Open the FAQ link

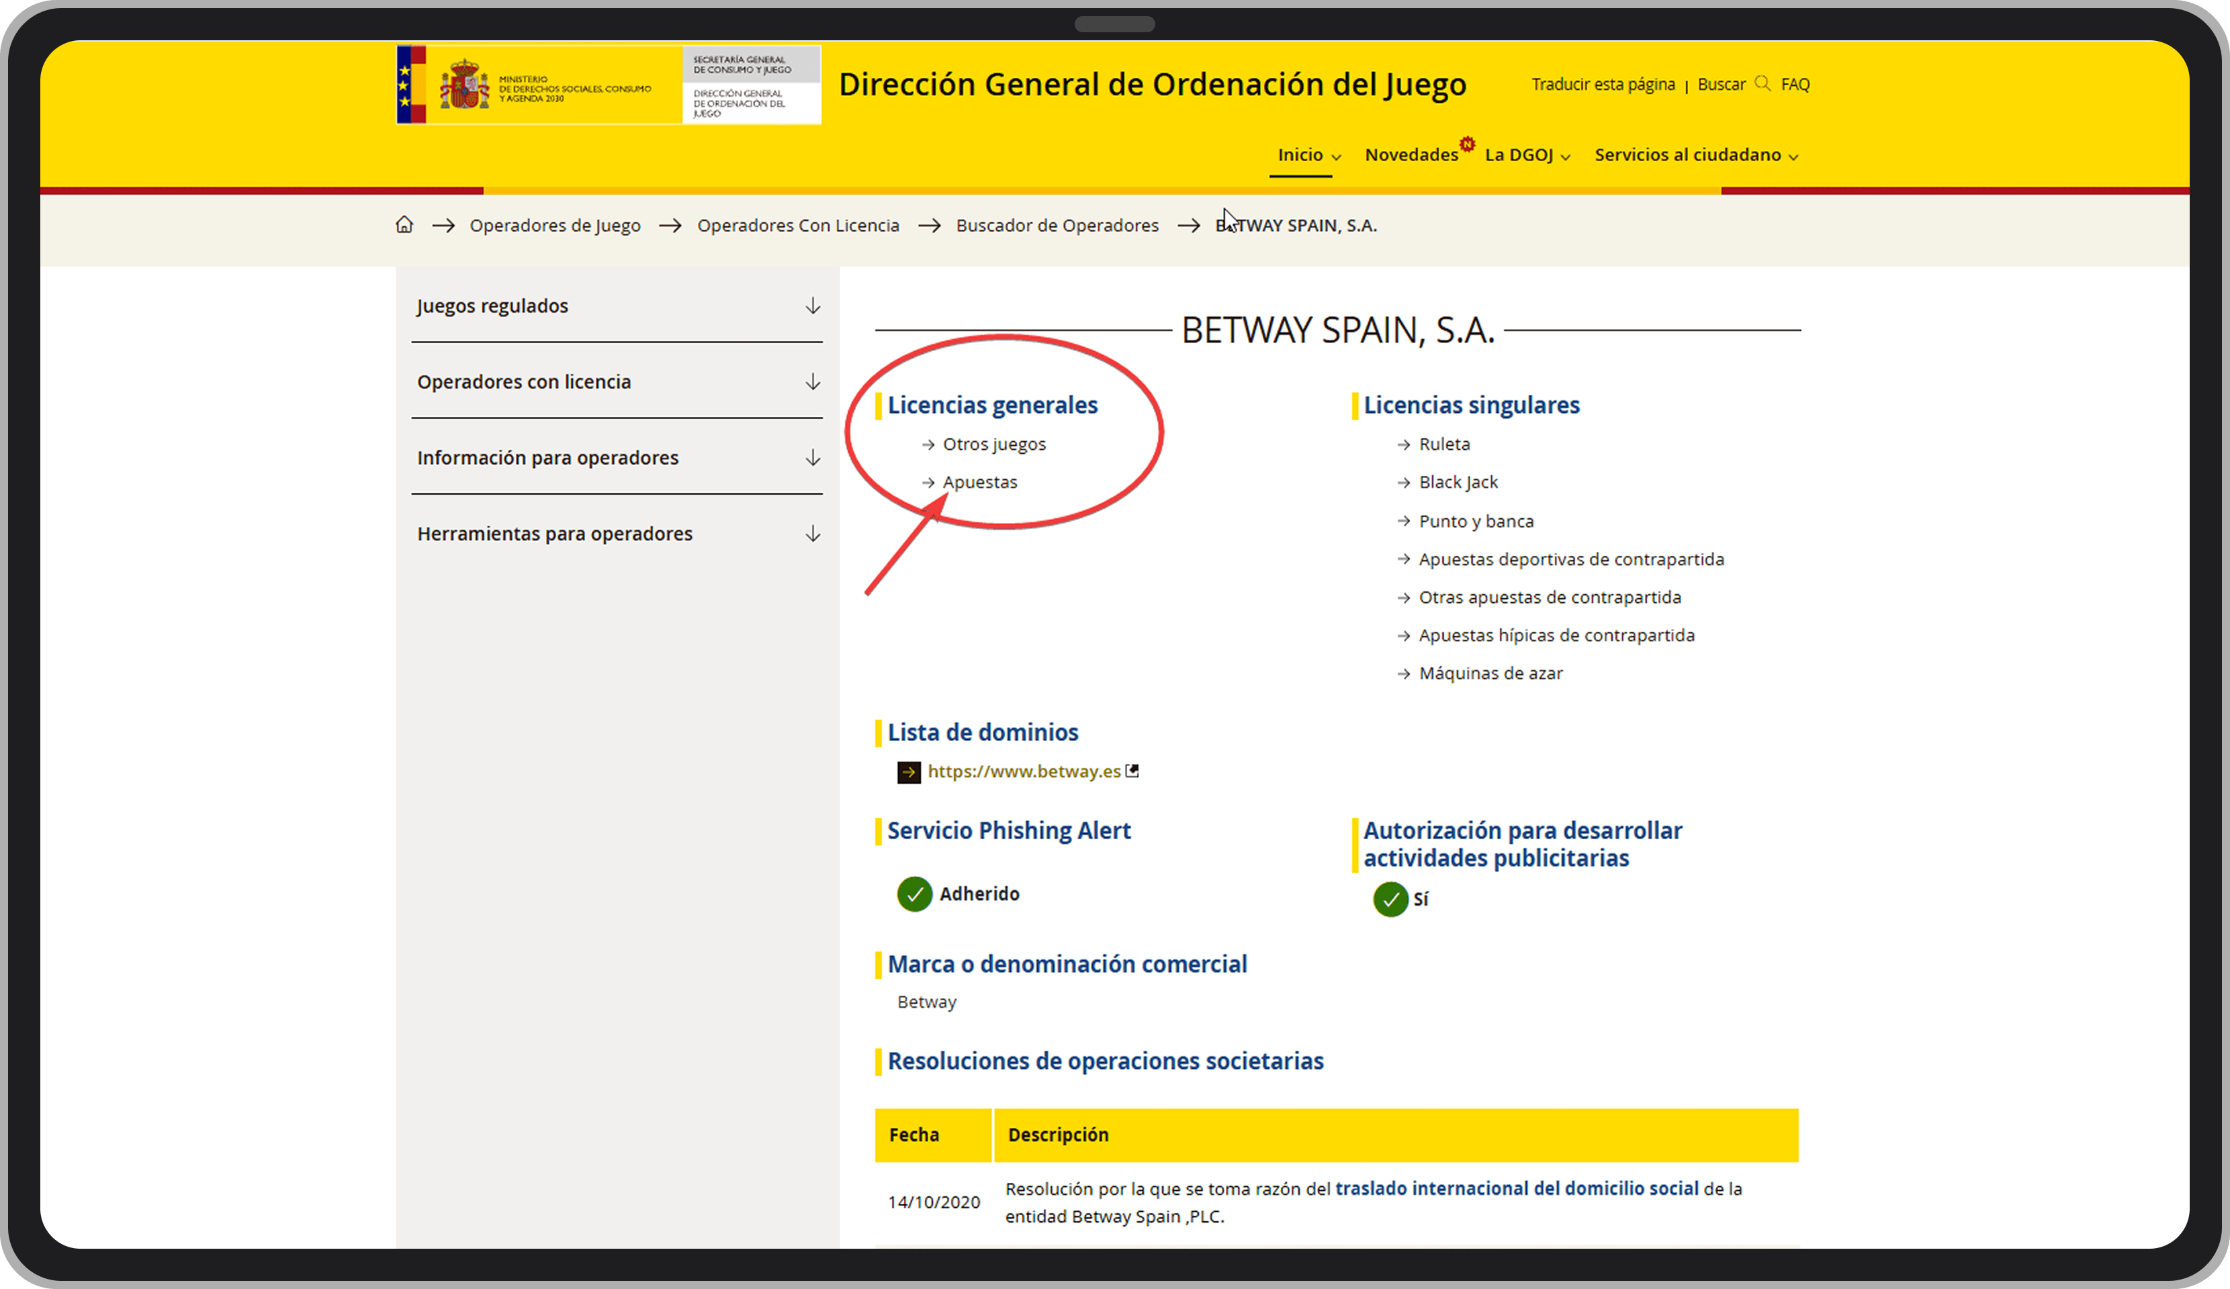pos(1795,84)
